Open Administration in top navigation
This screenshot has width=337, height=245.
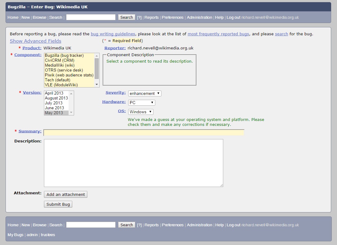click(x=200, y=17)
